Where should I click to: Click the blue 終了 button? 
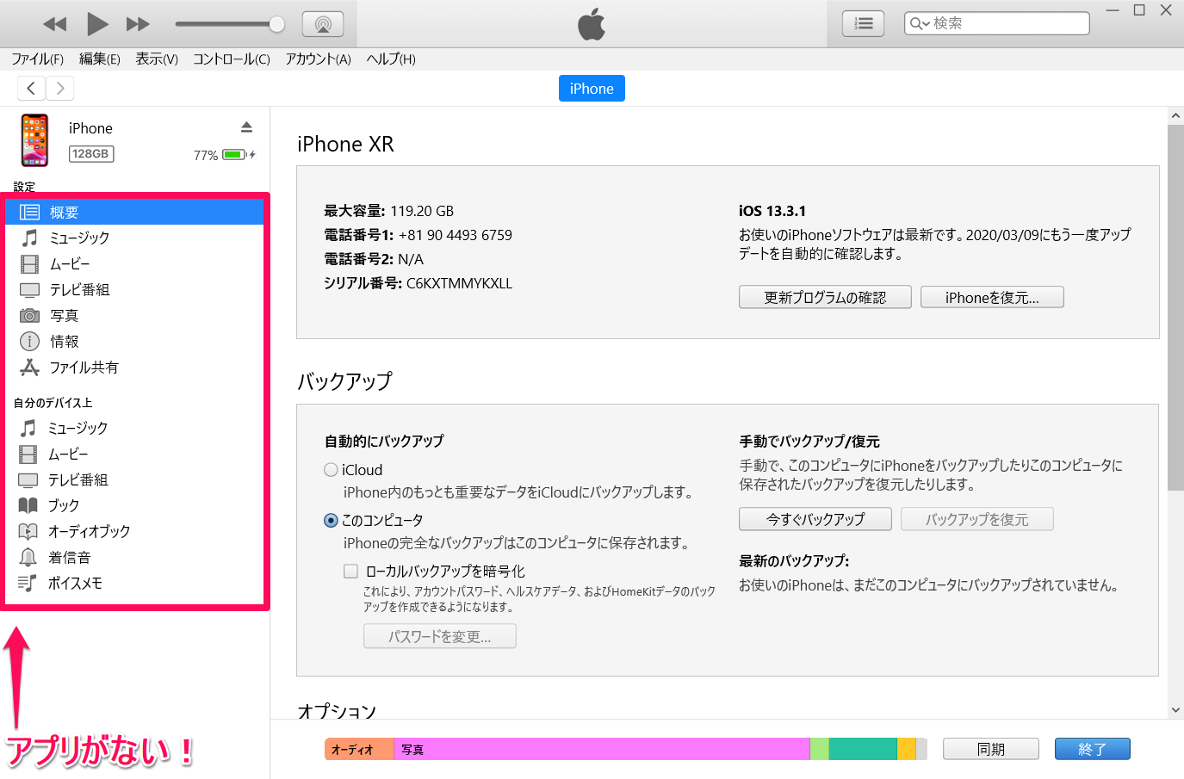pyautogui.click(x=1092, y=749)
